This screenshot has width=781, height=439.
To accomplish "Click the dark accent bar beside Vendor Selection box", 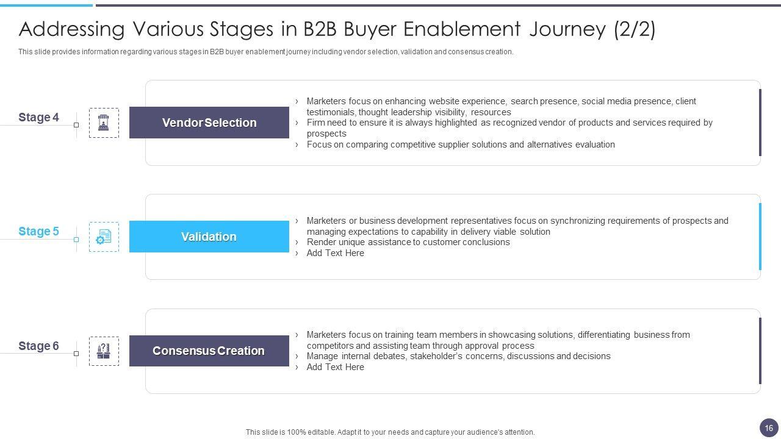I will point(760,123).
